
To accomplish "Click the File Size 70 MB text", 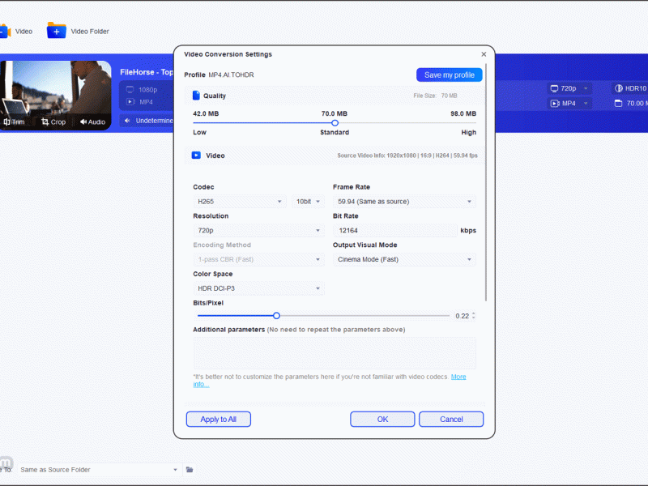I will [x=435, y=96].
